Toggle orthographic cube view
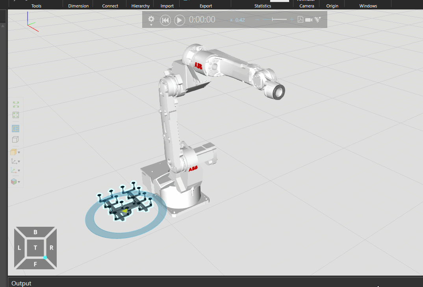423x287 pixels. point(15,139)
